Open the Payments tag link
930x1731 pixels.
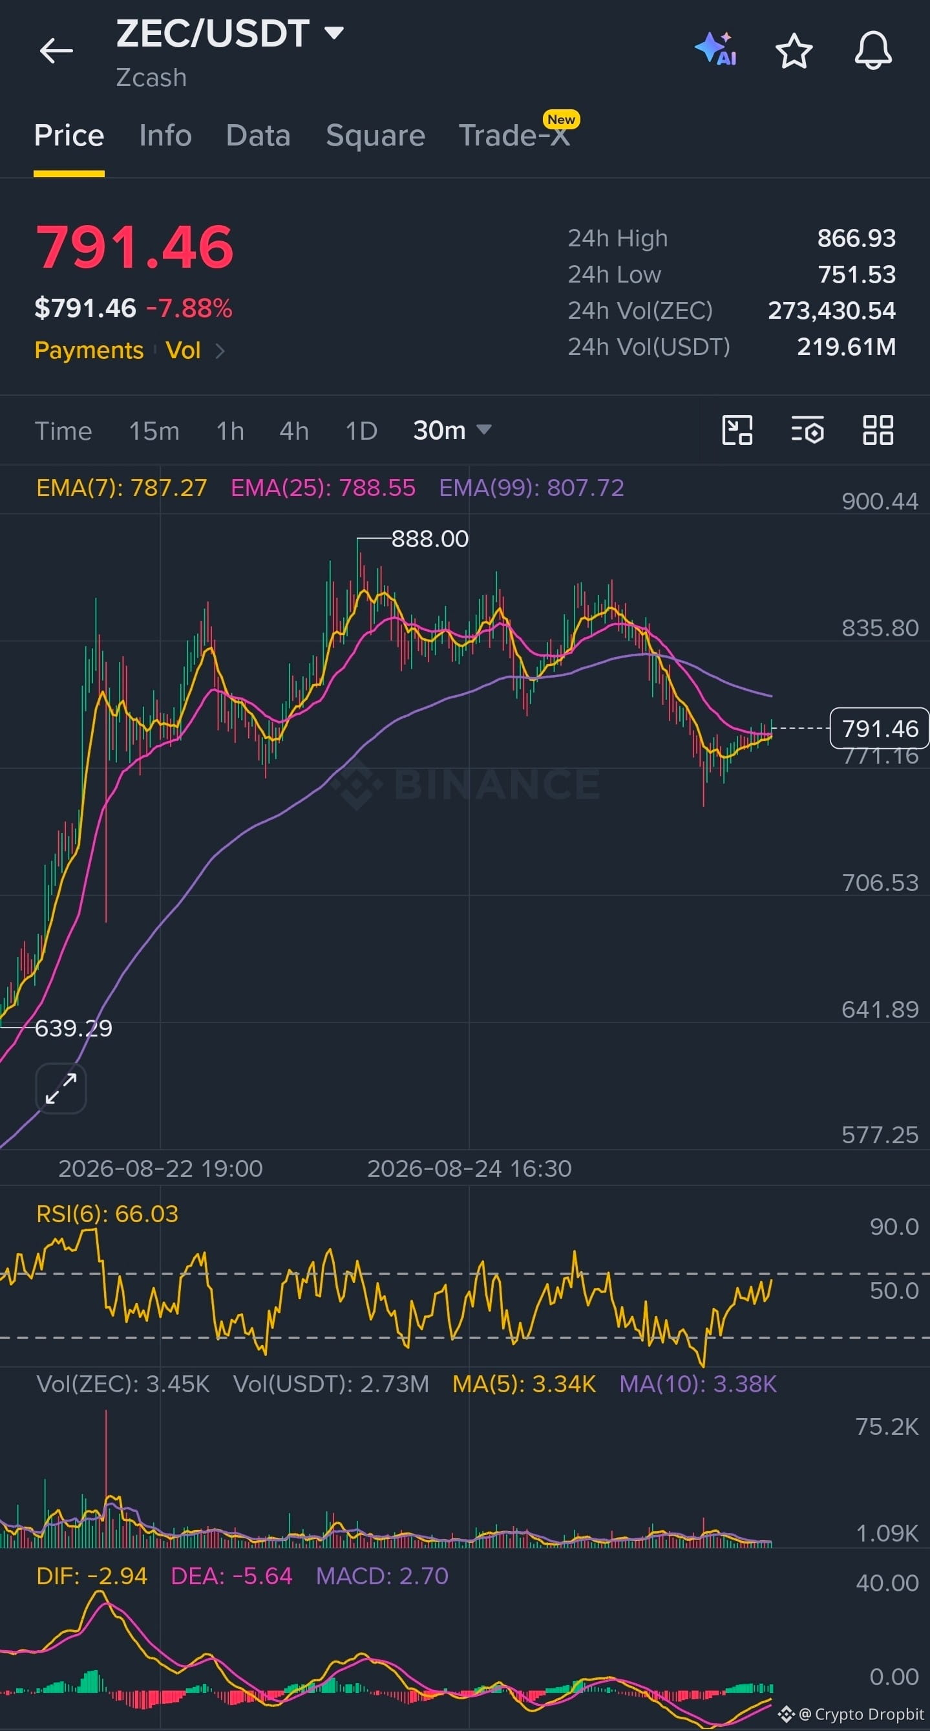(89, 350)
